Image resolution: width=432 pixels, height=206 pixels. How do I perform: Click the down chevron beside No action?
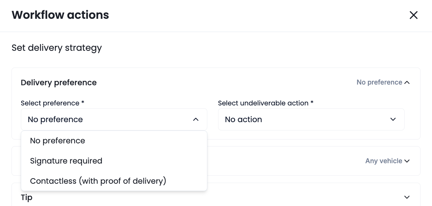point(393,119)
